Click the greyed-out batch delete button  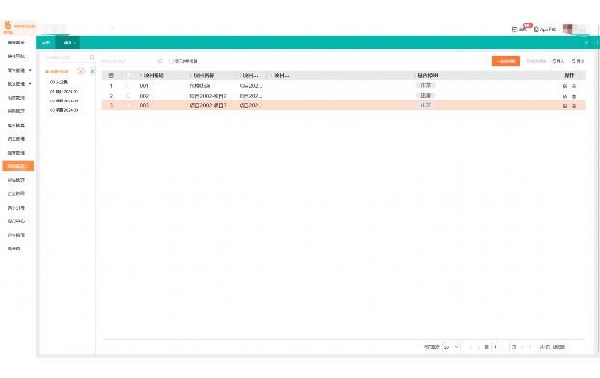pyautogui.click(x=536, y=61)
